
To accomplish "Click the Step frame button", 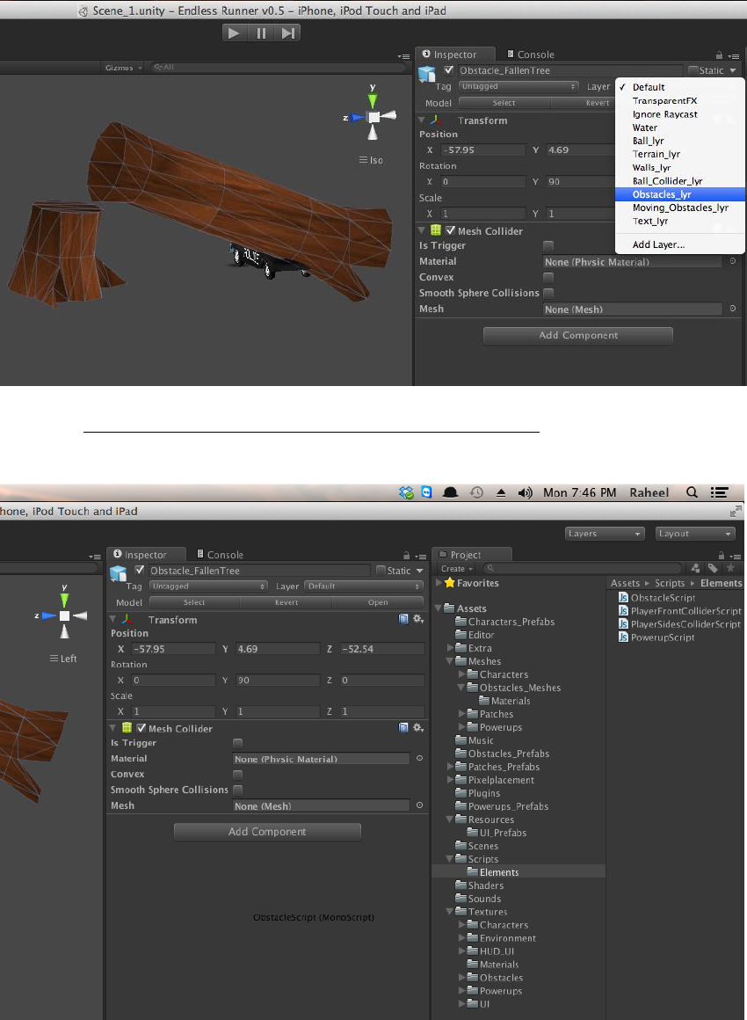I will pos(287,33).
